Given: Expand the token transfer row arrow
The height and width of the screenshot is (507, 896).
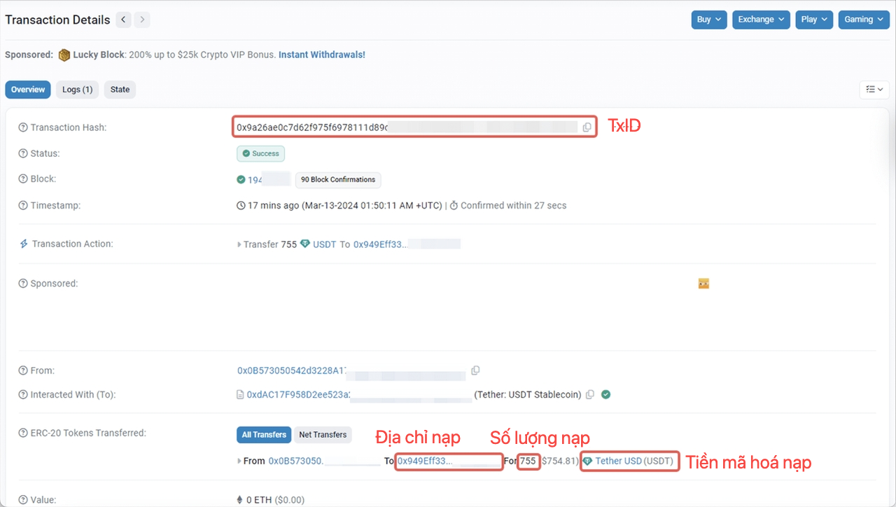Looking at the screenshot, I should 239,461.
